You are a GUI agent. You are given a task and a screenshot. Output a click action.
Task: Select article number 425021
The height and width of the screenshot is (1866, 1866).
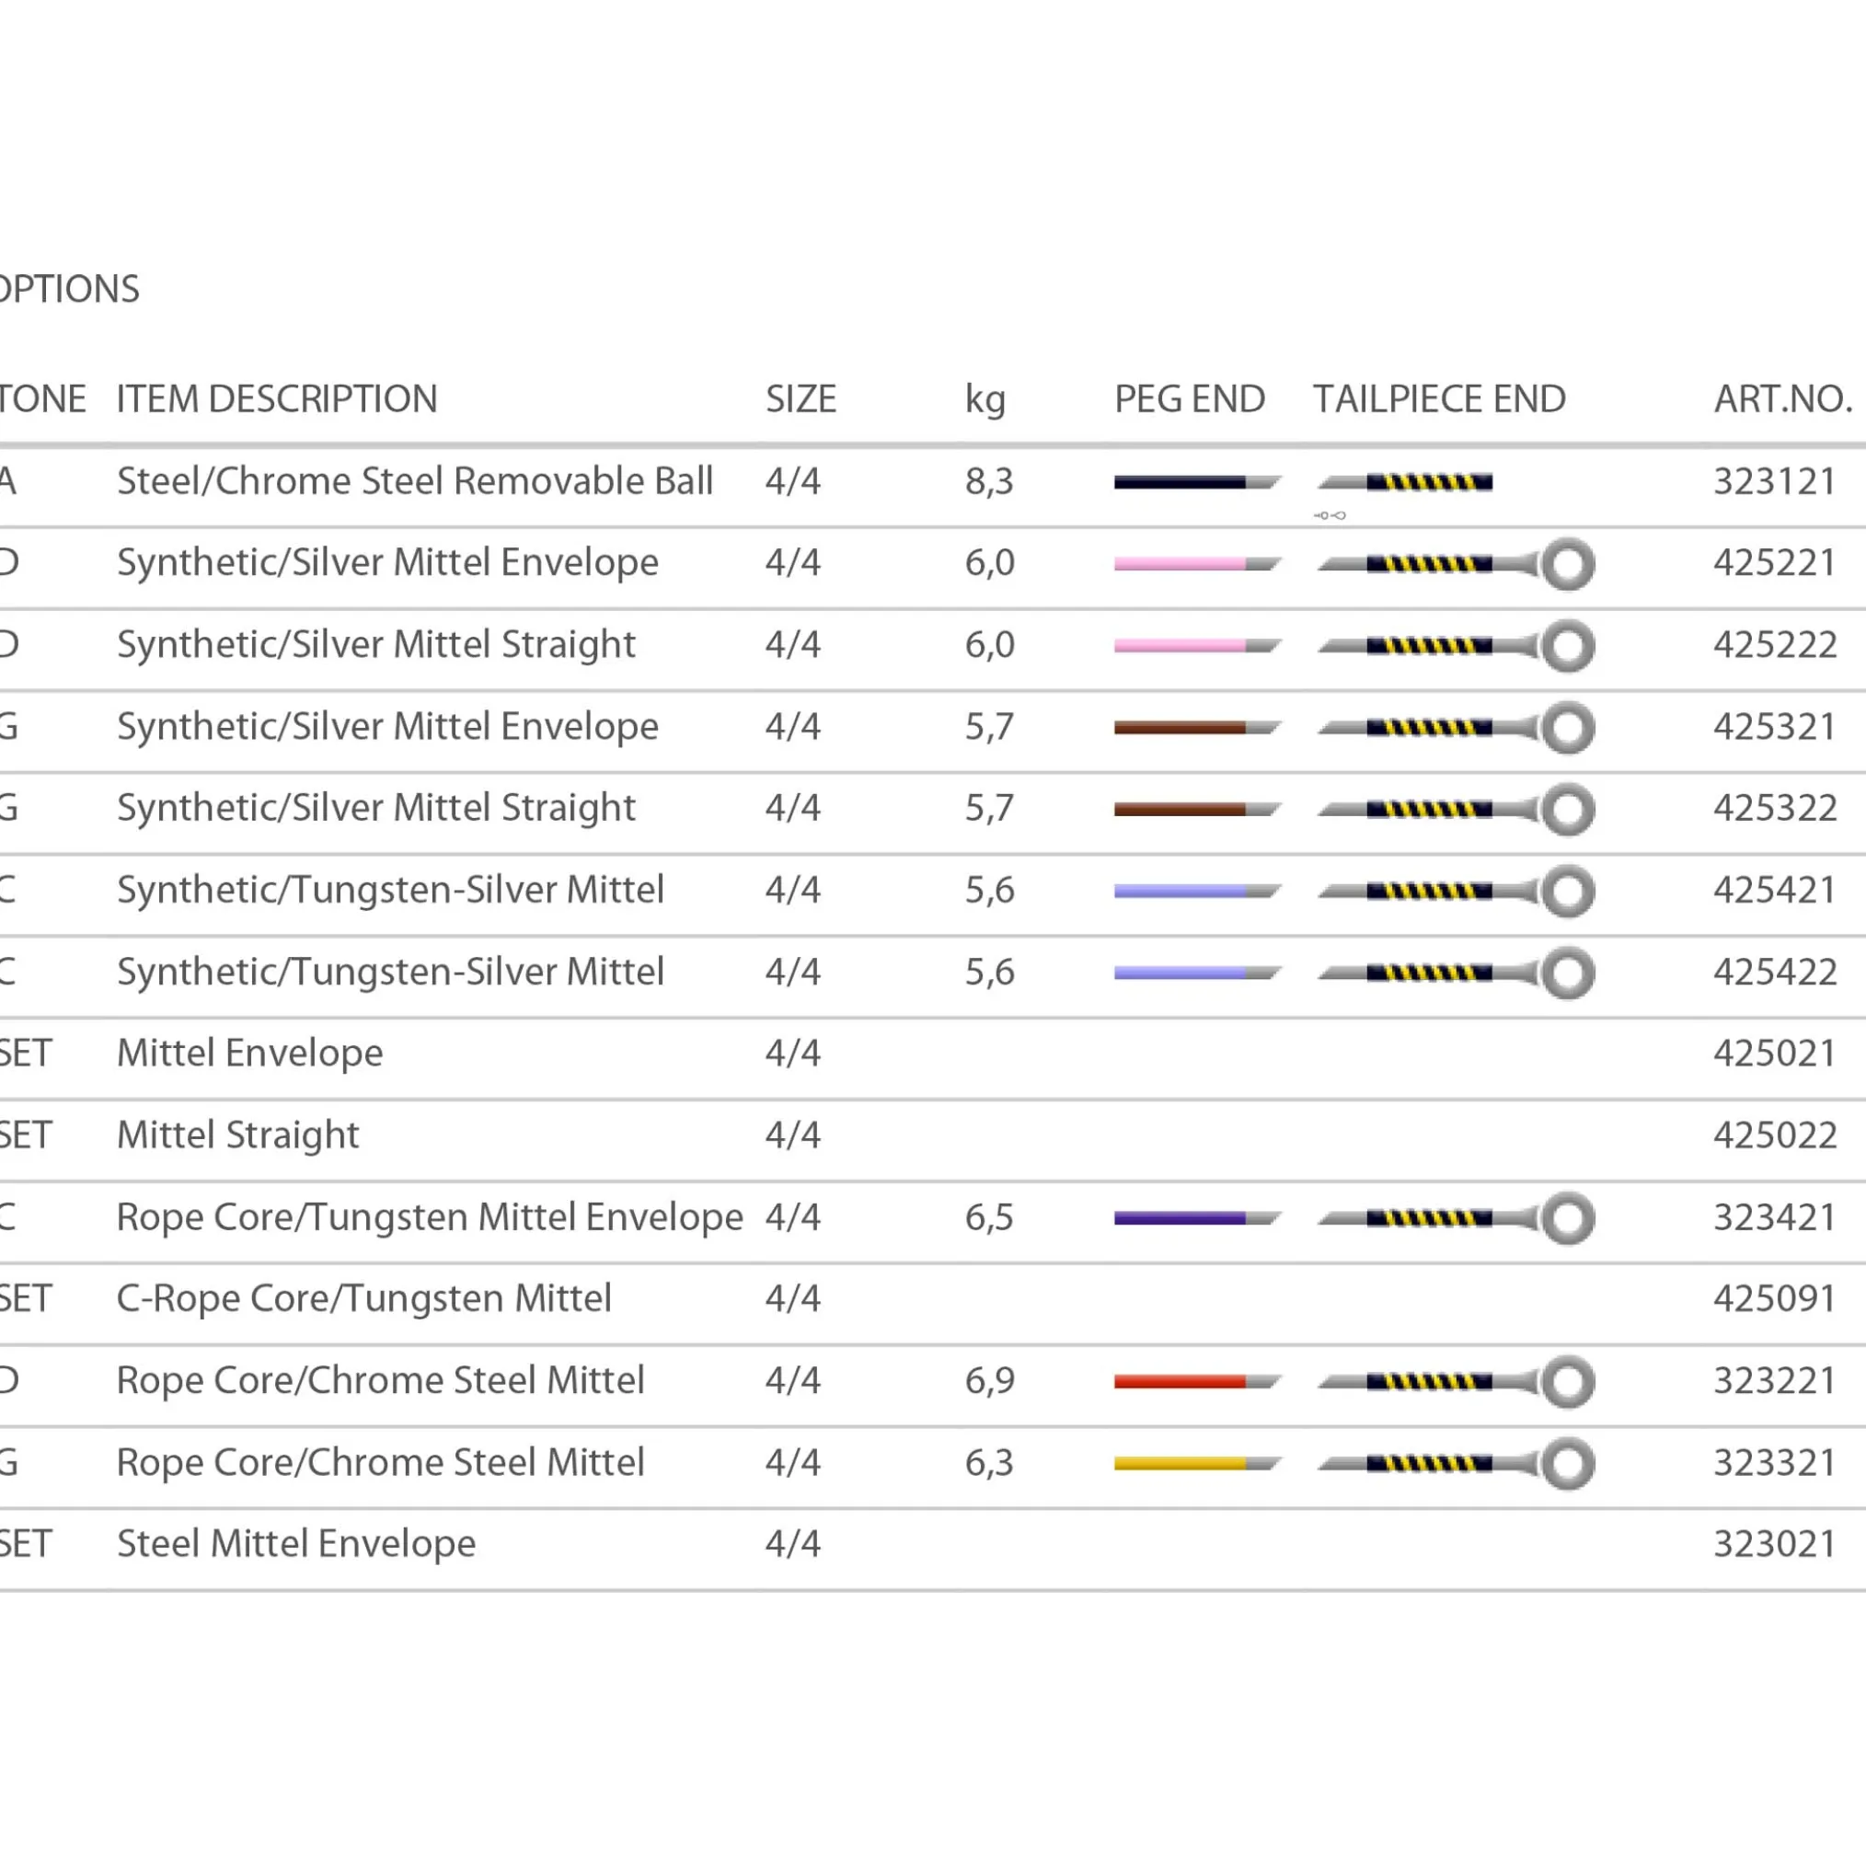click(1774, 1053)
